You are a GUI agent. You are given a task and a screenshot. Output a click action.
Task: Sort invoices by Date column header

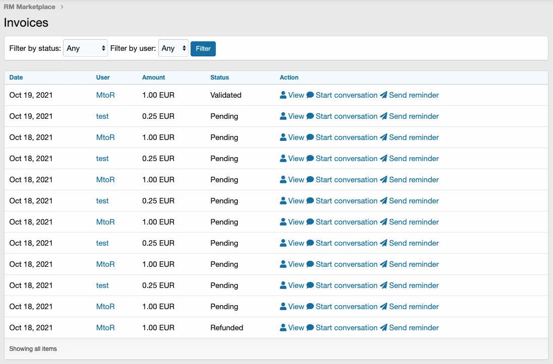16,78
